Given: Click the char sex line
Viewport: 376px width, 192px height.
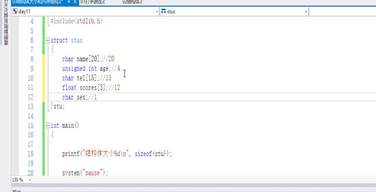Looking at the screenshot, I should pos(79,97).
